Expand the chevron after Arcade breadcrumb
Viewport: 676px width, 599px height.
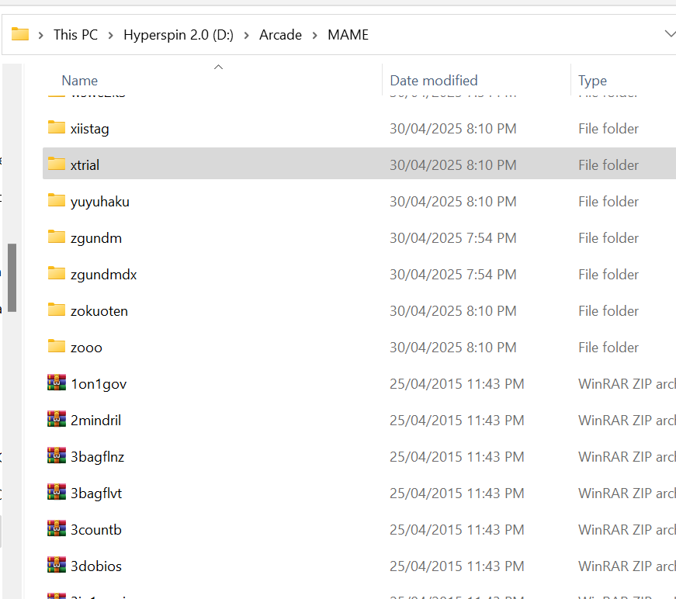(315, 36)
